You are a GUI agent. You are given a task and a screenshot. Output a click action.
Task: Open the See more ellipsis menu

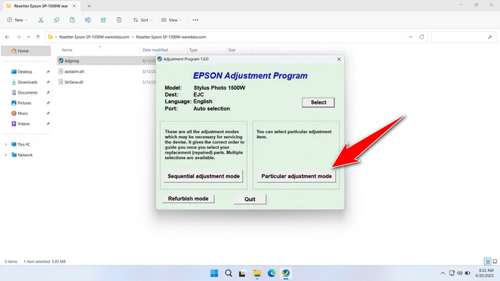point(195,20)
